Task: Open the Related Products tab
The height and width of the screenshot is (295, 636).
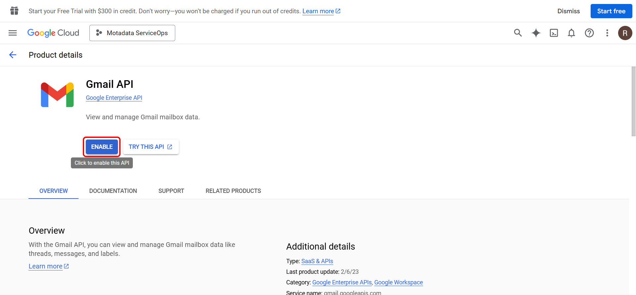Action: 233,191
